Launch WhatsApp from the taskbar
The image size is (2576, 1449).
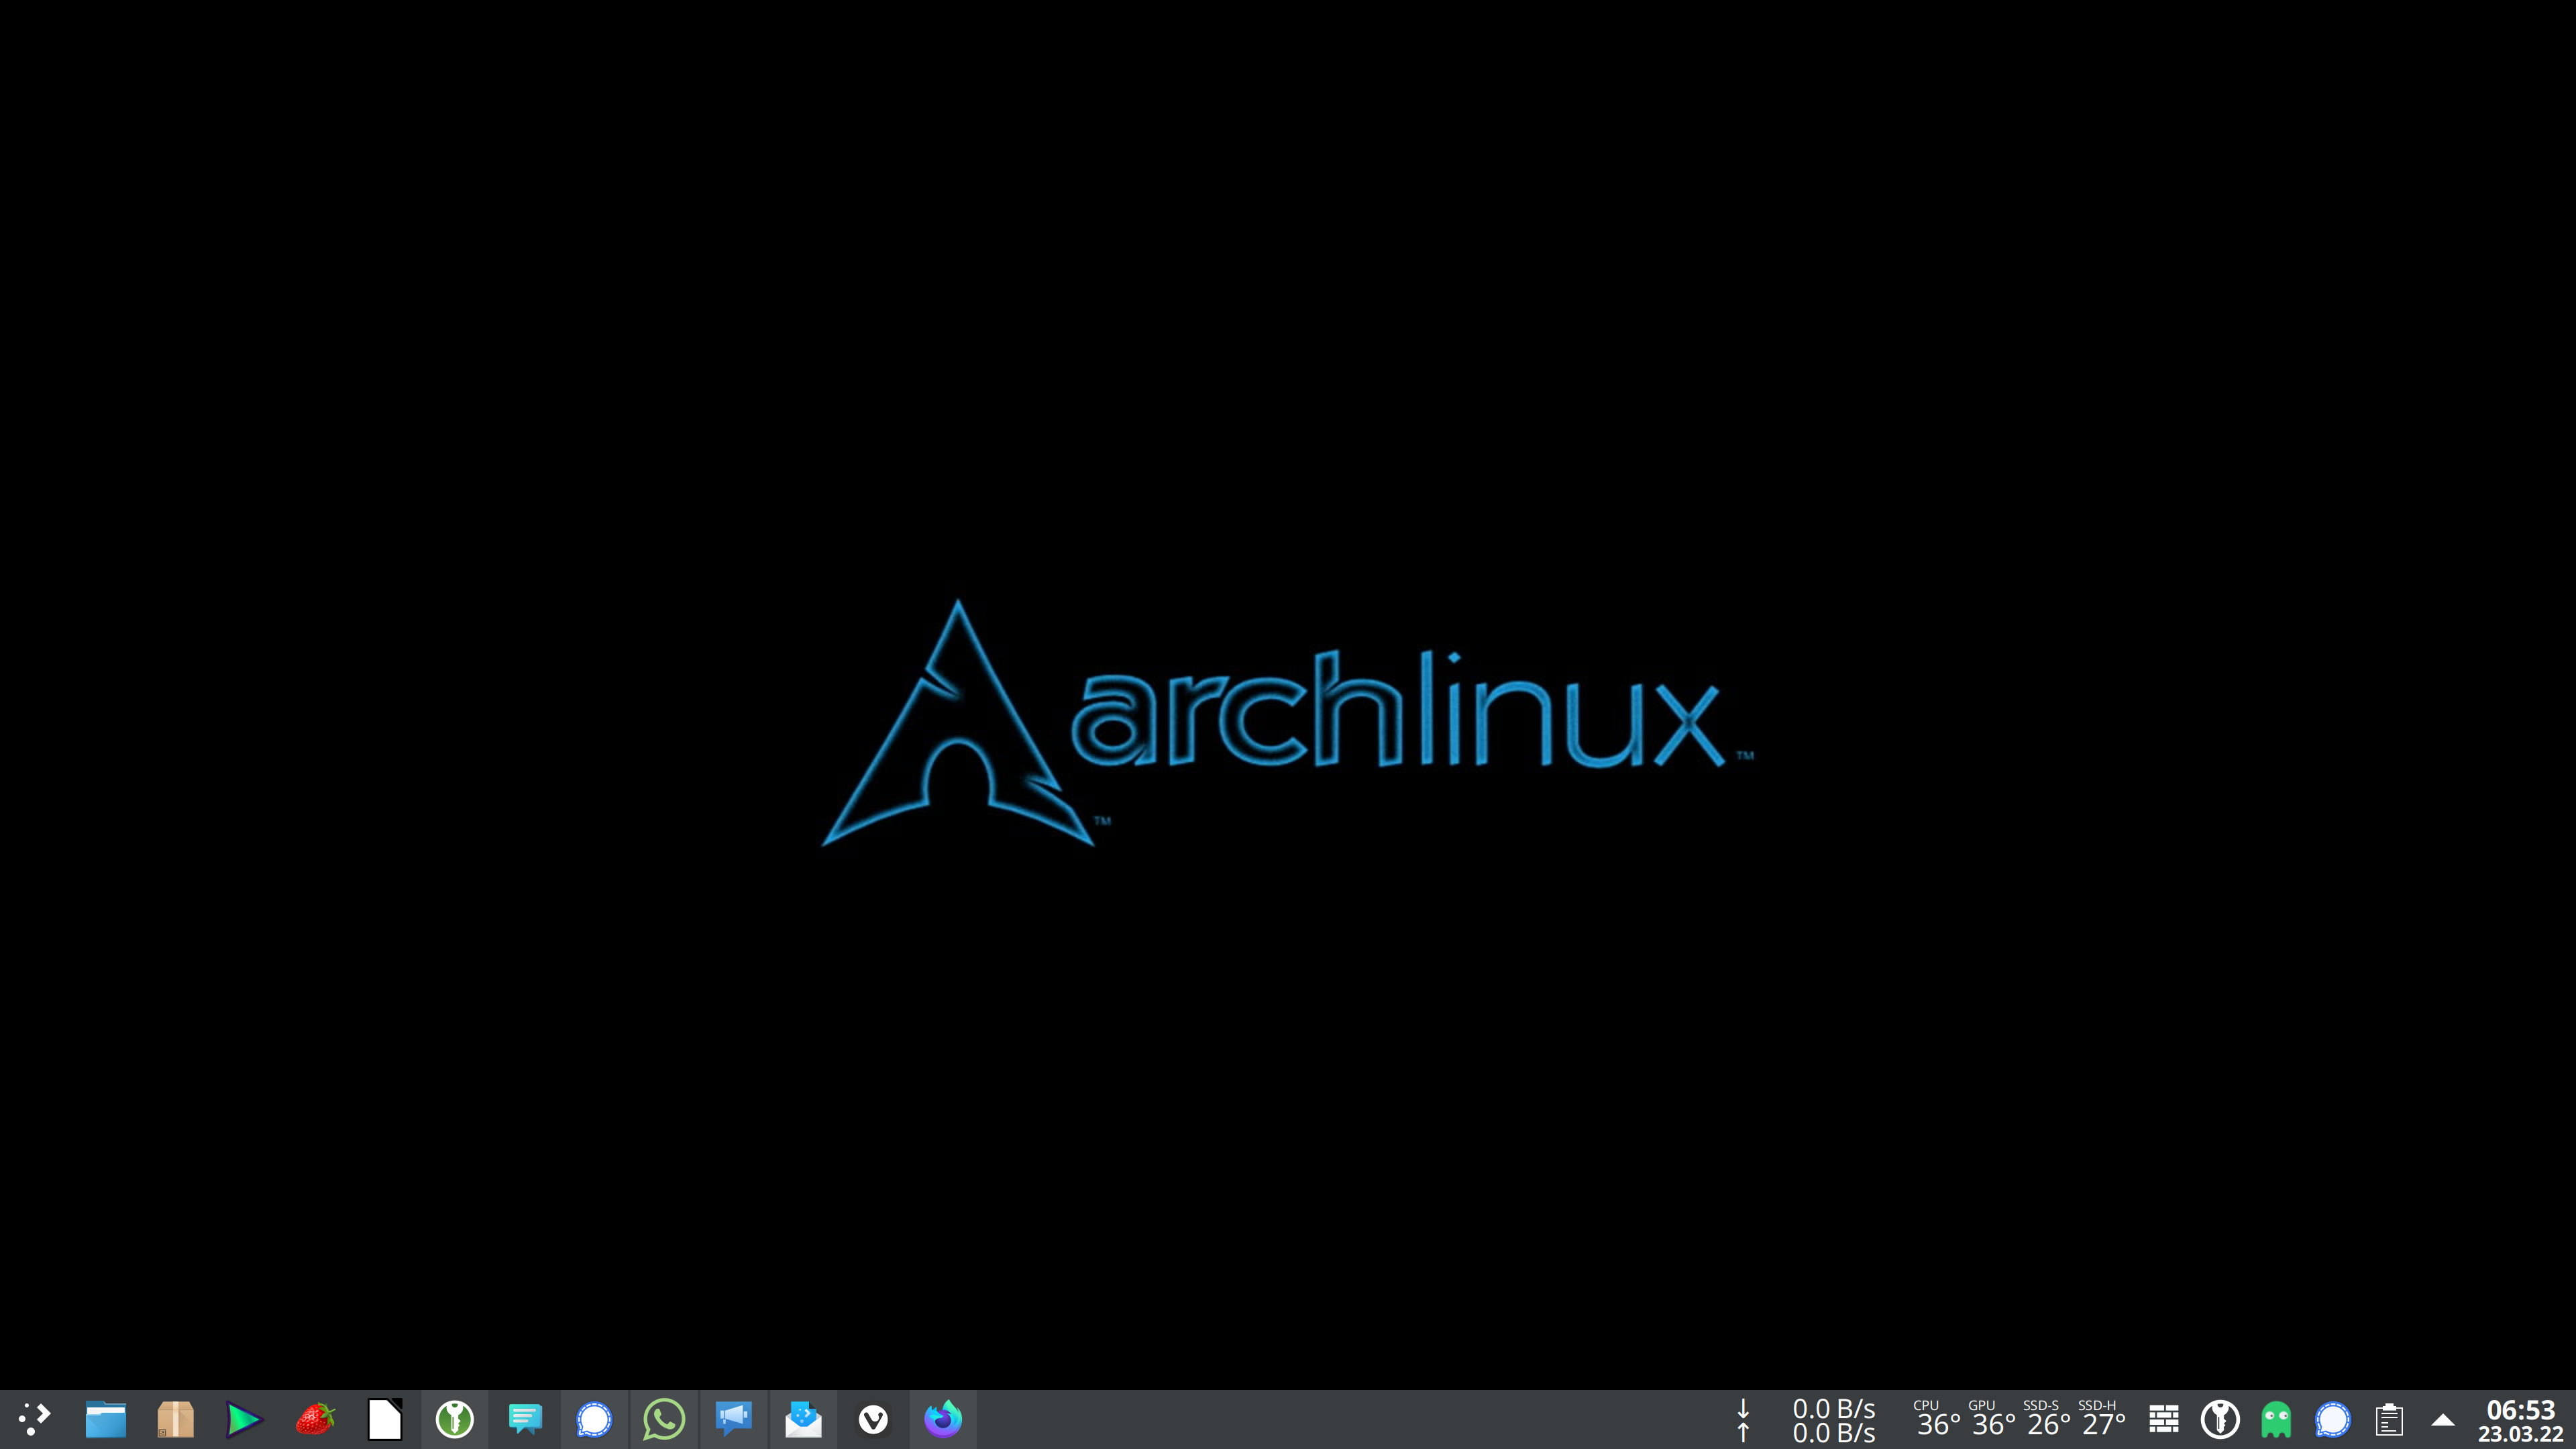point(664,1418)
